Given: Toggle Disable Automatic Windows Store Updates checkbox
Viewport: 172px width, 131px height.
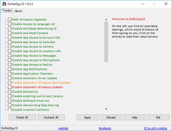Looking at the screenshot, I should click(10, 83).
